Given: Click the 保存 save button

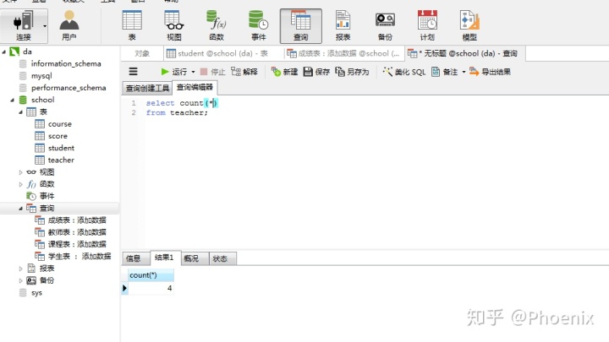Looking at the screenshot, I should click(x=316, y=72).
